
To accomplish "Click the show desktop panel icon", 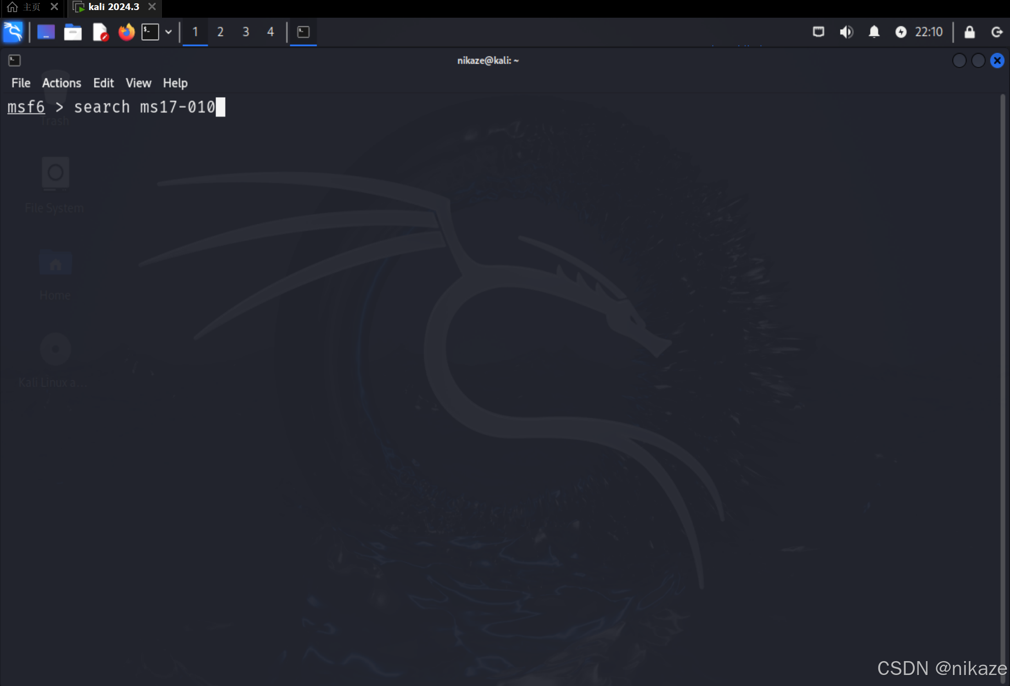I will click(46, 32).
